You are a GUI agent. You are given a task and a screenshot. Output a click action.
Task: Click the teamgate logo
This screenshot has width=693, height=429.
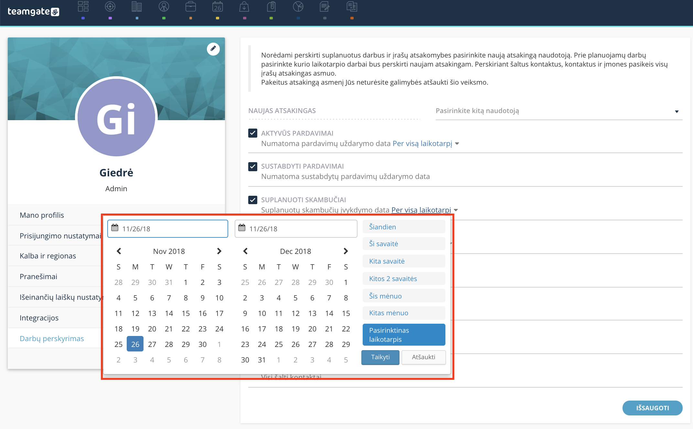point(33,12)
